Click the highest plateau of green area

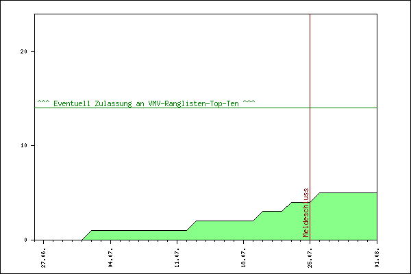coord(348,193)
